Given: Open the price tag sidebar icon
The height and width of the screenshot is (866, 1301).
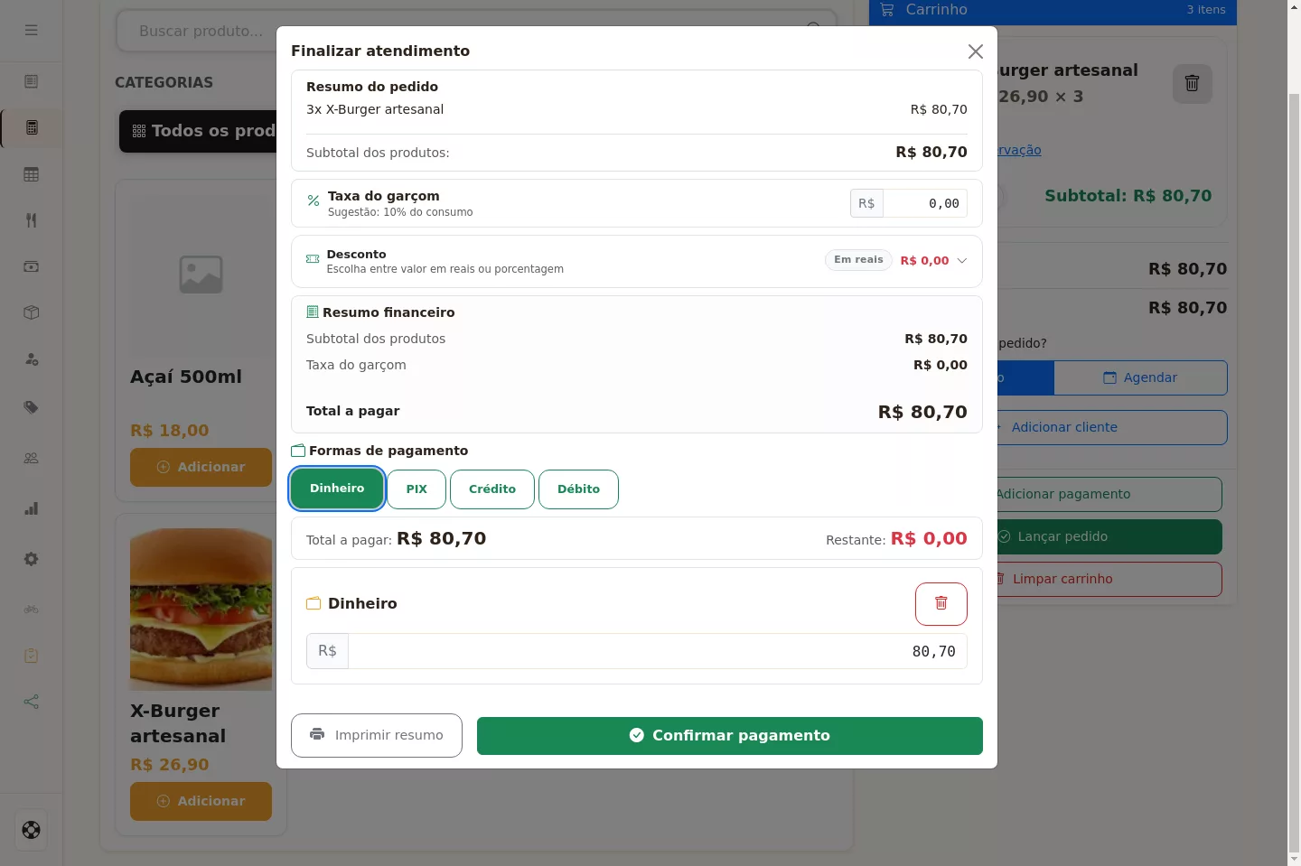Looking at the screenshot, I should click(x=32, y=407).
